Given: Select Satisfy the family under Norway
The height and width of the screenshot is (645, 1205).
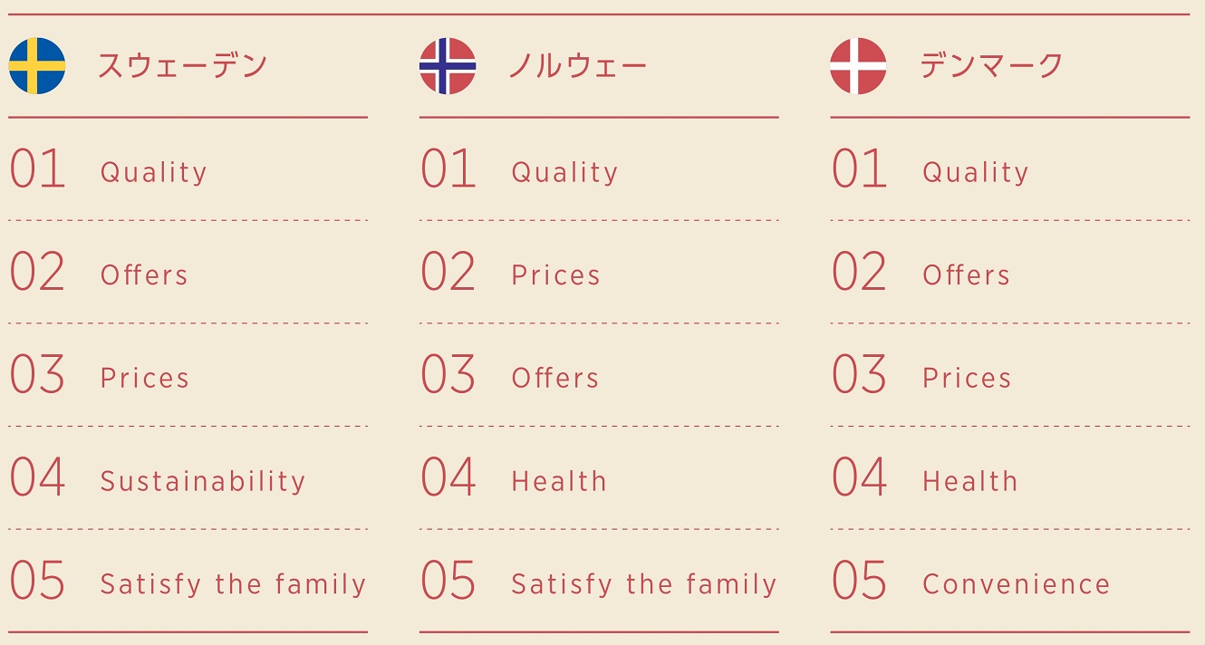Looking at the screenshot, I should coord(644,584).
